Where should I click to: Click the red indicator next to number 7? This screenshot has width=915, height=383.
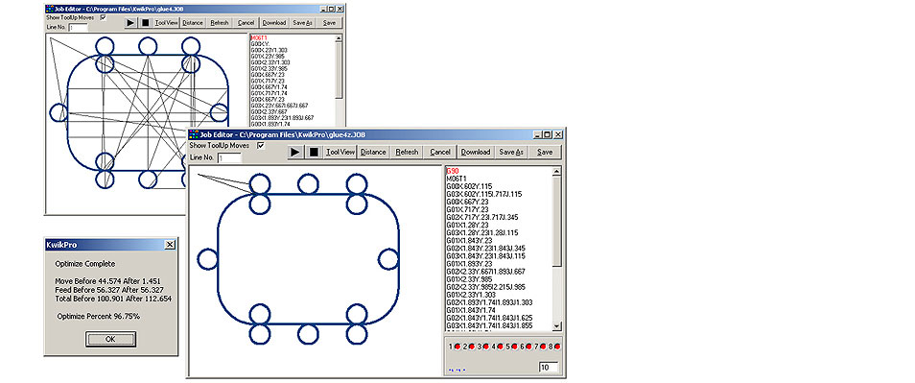[x=543, y=347]
